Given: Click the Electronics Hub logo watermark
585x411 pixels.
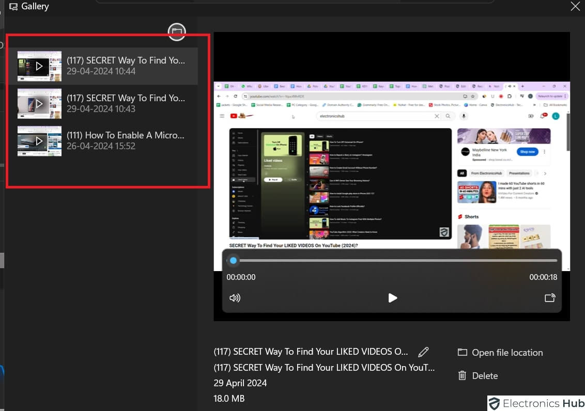Looking at the screenshot, I should [x=536, y=403].
